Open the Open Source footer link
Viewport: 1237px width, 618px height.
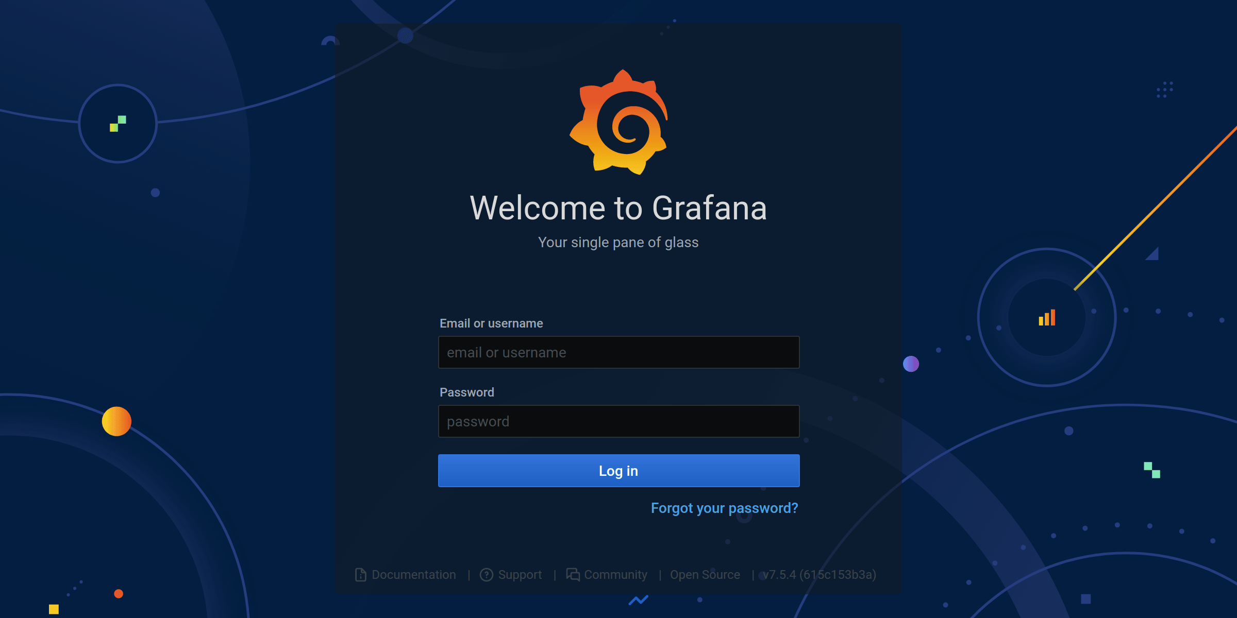pyautogui.click(x=705, y=575)
